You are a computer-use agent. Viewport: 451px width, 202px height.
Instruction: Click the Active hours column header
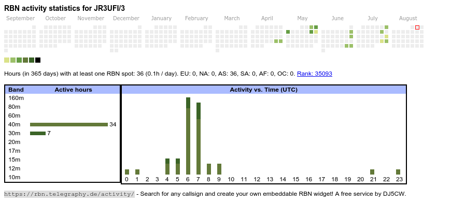73,90
